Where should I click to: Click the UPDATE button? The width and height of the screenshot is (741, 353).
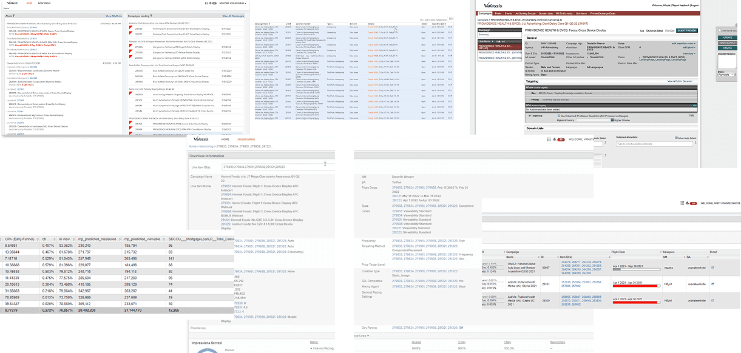pos(728,38)
